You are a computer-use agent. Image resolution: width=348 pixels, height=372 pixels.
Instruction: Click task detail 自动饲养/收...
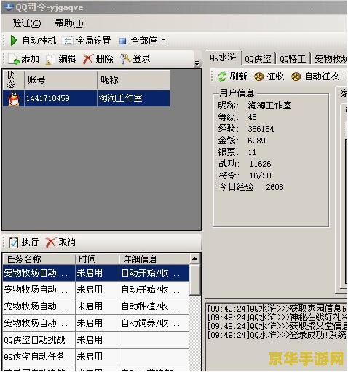coord(151,323)
